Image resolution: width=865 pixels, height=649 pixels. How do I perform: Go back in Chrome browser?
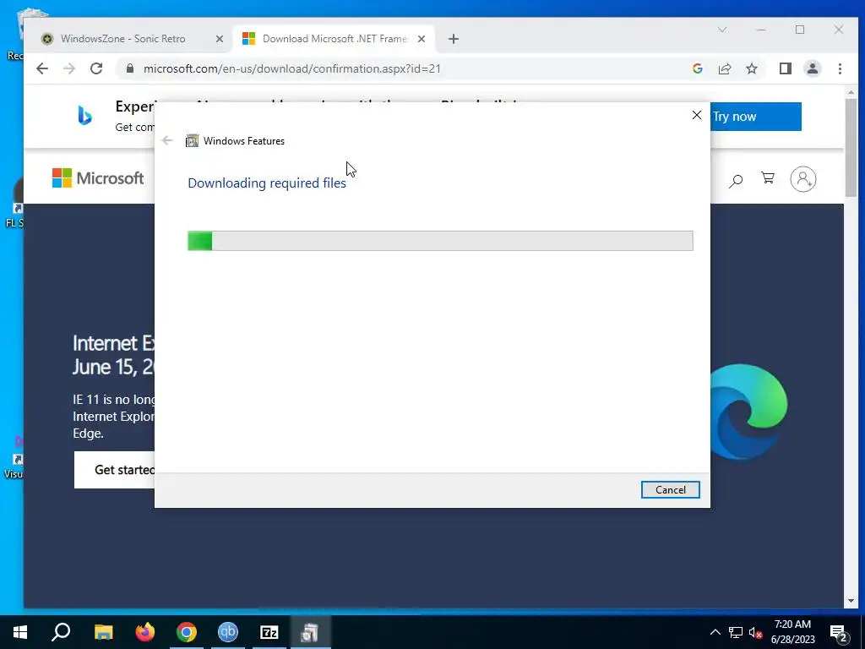point(42,68)
